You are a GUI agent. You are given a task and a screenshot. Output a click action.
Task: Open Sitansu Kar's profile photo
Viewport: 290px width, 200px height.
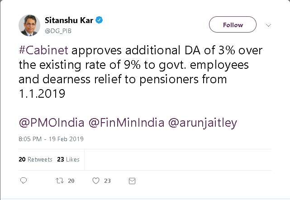[x=29, y=25]
